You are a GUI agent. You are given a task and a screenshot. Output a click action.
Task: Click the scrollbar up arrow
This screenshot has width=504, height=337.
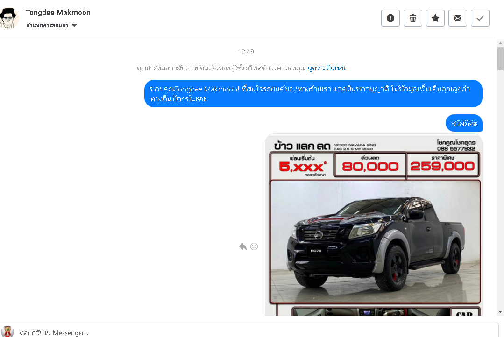pos(500,43)
